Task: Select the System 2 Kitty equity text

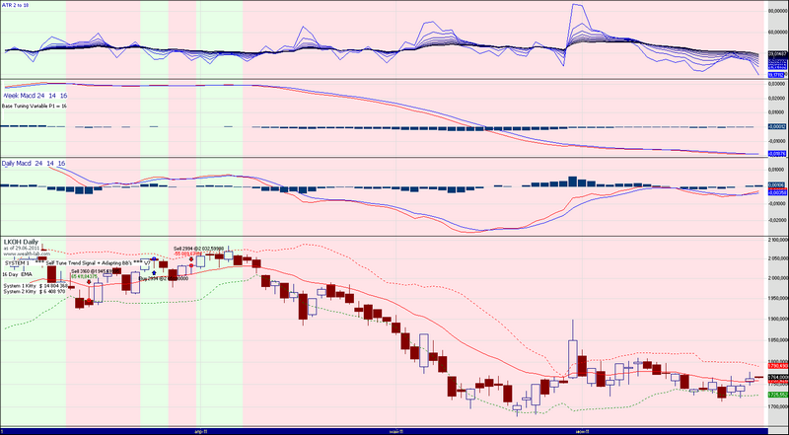Action: 35,292
